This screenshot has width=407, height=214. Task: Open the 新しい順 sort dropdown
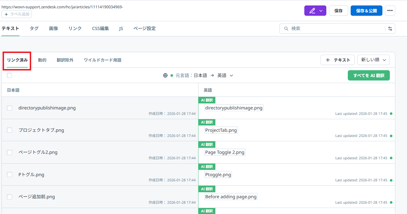click(373, 60)
